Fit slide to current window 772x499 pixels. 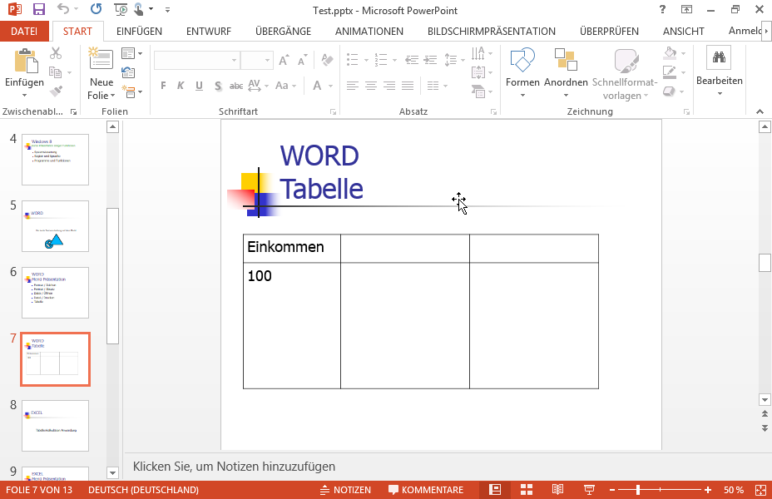click(x=760, y=490)
